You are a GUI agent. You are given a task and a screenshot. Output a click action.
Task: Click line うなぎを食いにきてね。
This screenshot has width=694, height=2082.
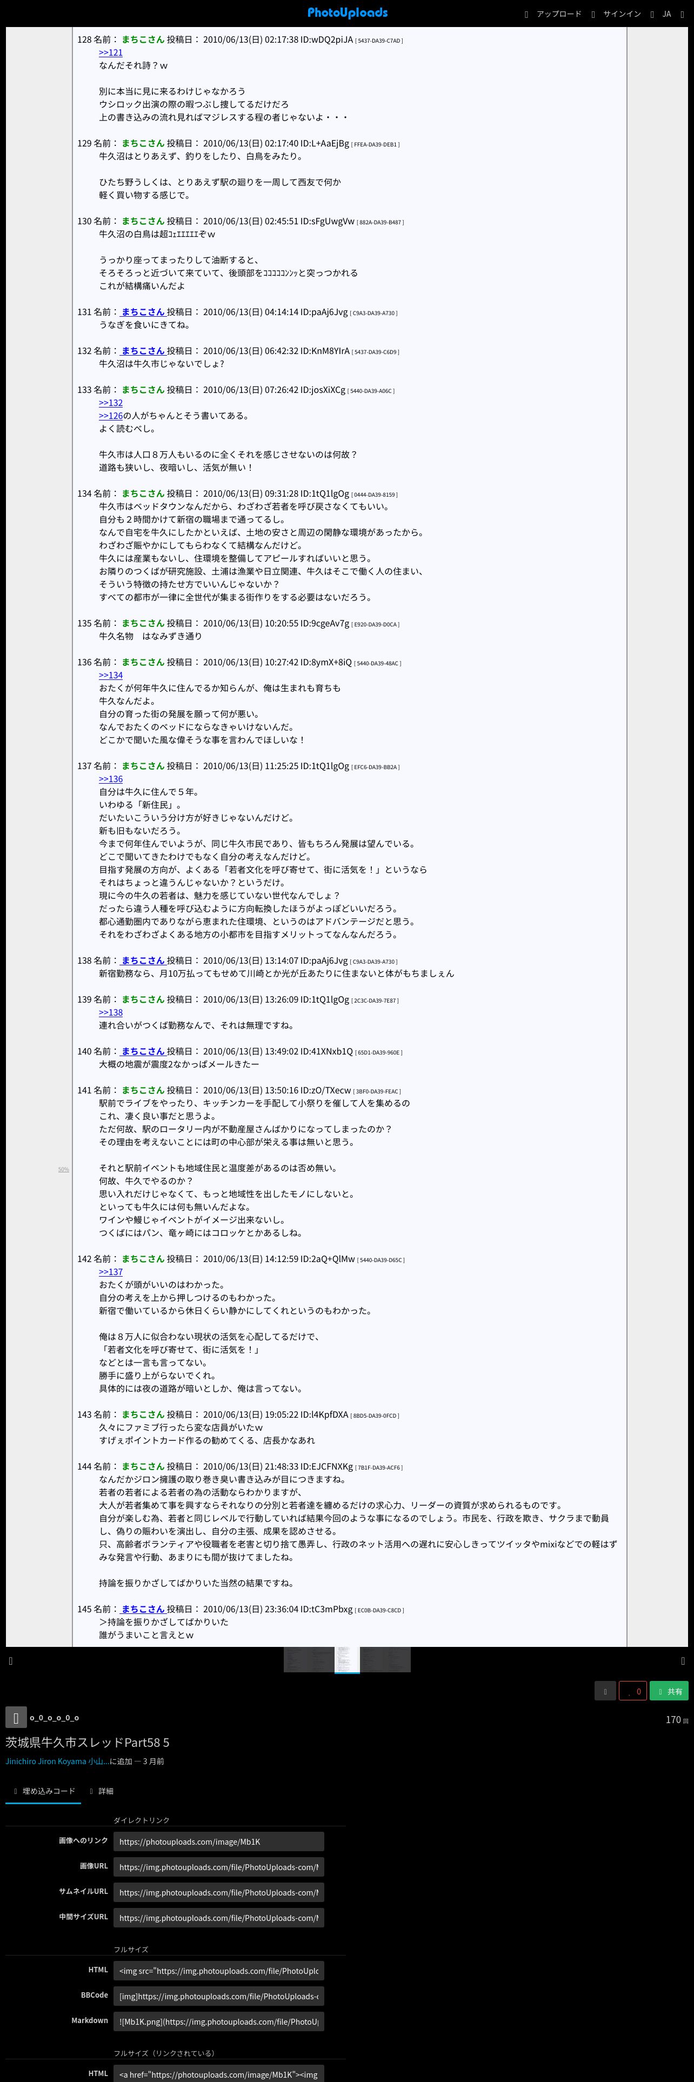tap(145, 325)
